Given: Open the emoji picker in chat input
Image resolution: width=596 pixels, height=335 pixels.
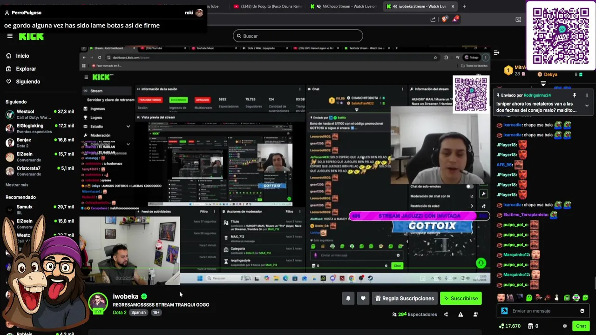Looking at the screenshot, I should [582, 311].
